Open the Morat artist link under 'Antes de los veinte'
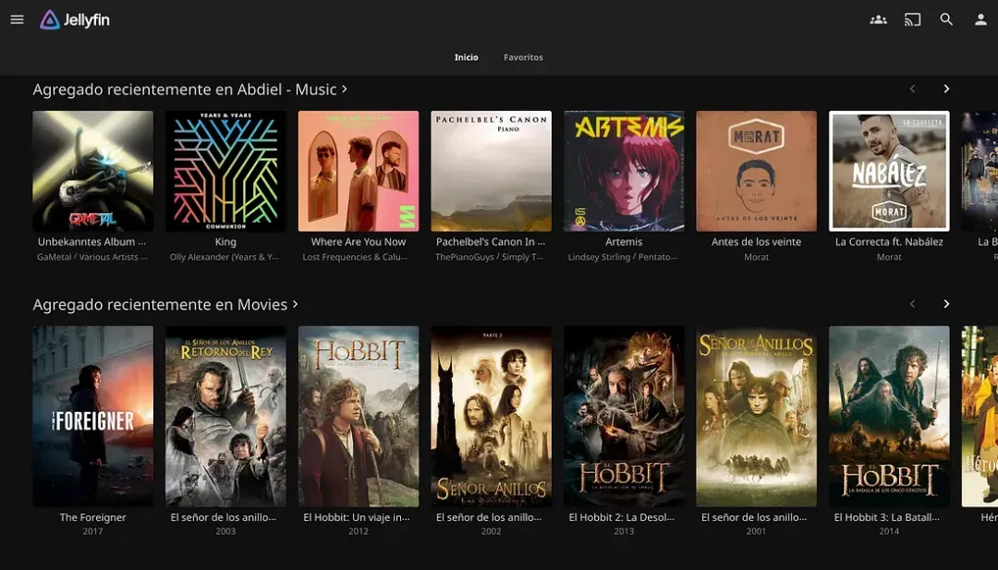 tap(756, 257)
